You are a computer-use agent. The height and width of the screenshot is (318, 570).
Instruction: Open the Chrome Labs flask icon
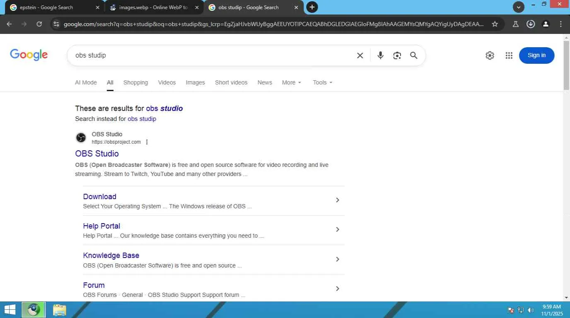pyautogui.click(x=516, y=24)
